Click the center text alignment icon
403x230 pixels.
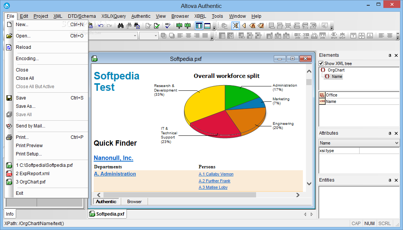(x=188, y=36)
